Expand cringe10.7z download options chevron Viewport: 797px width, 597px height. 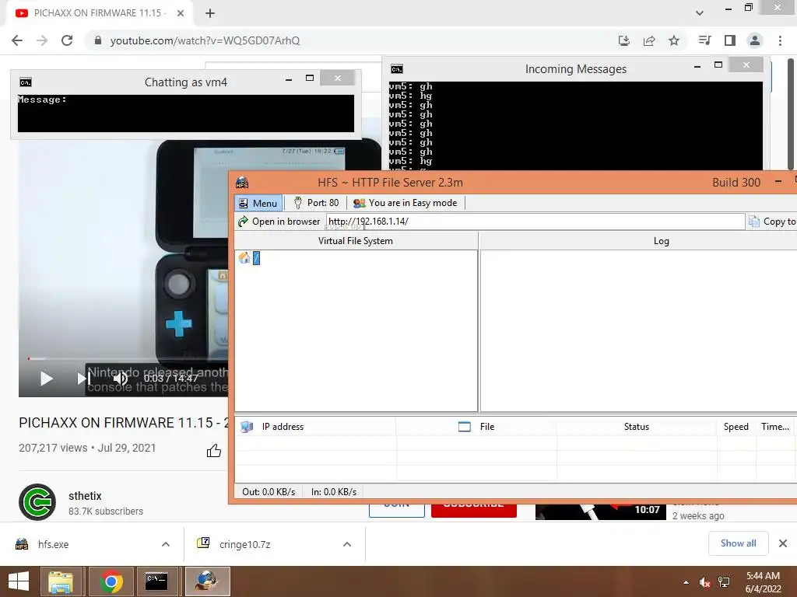tap(347, 544)
